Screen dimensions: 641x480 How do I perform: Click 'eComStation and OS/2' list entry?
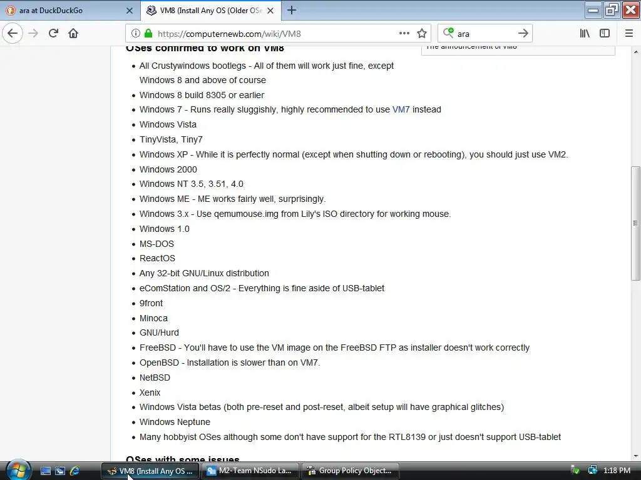coord(262,289)
